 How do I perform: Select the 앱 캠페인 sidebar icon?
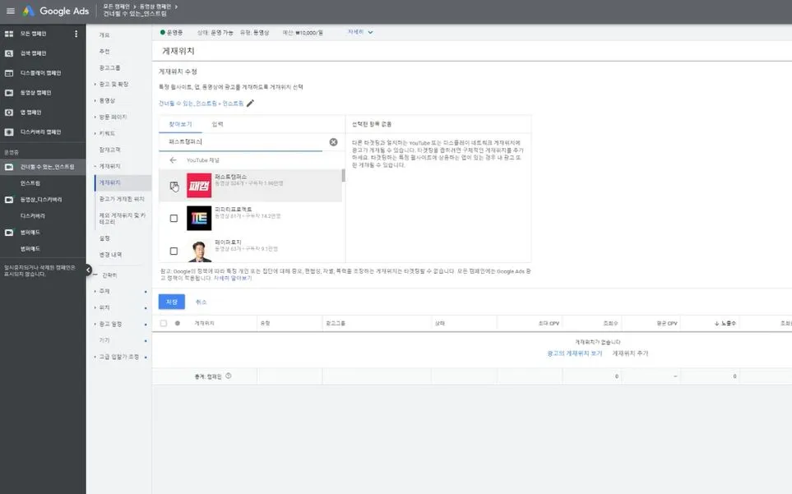[8, 112]
